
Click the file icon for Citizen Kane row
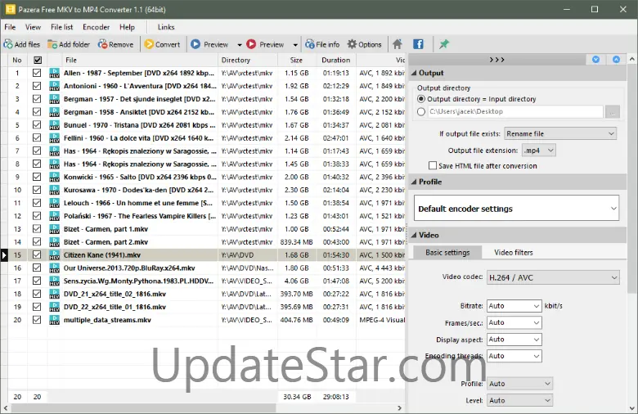coord(54,255)
